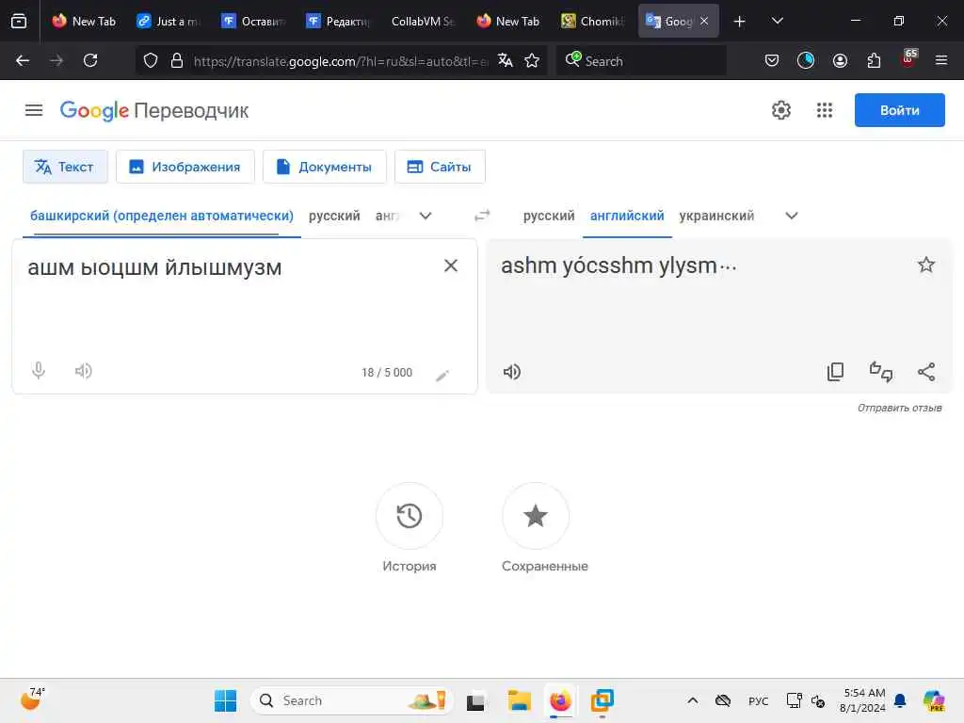Share the translation

click(x=926, y=371)
